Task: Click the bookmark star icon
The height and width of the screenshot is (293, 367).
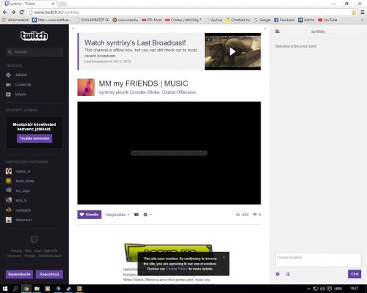Action: point(354,12)
